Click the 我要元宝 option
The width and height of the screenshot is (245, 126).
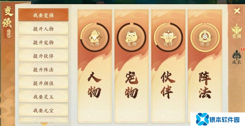43,110
